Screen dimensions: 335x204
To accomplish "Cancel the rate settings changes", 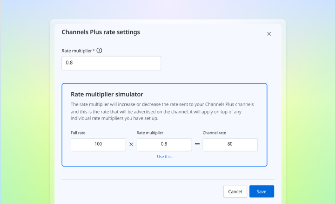I will click(x=235, y=191).
